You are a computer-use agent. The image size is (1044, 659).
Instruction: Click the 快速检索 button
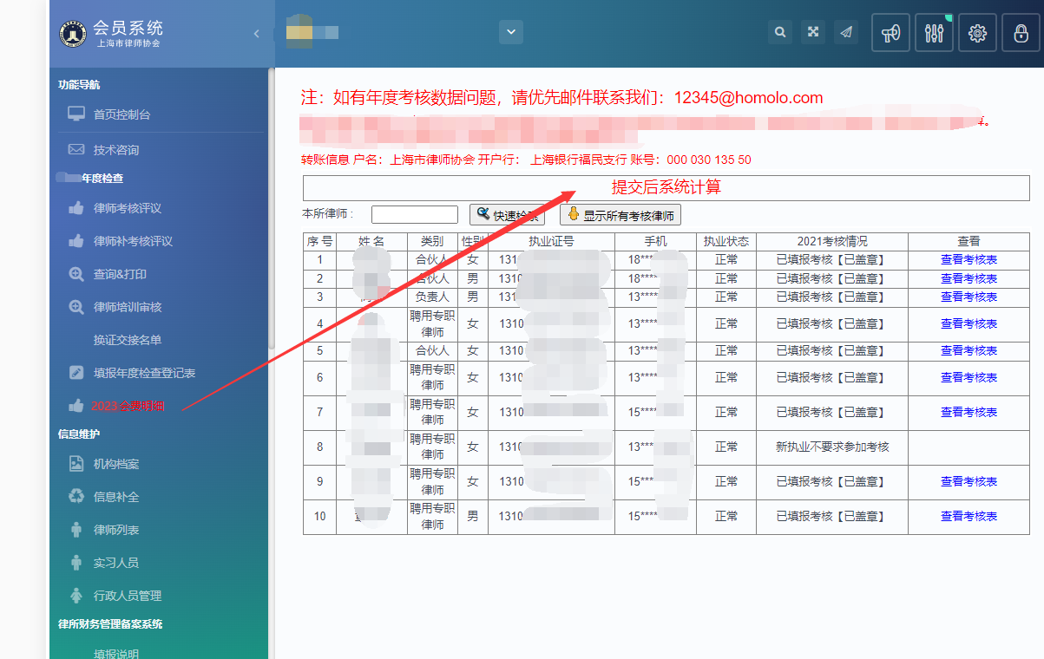tap(507, 215)
